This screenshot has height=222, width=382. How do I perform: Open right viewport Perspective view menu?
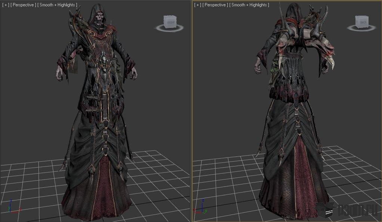[215, 5]
